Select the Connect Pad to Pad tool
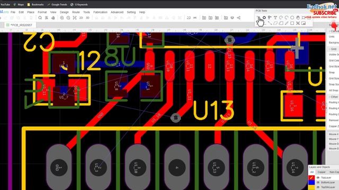The width and height of the screenshot is (339, 190). click(270, 23)
